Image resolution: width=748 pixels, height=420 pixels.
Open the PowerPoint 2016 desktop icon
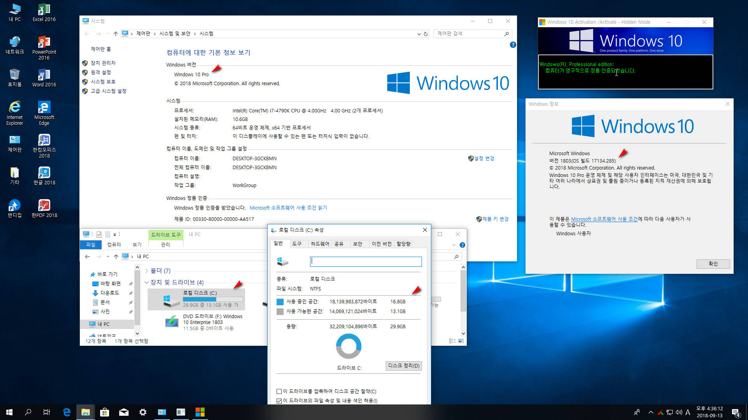pyautogui.click(x=44, y=47)
